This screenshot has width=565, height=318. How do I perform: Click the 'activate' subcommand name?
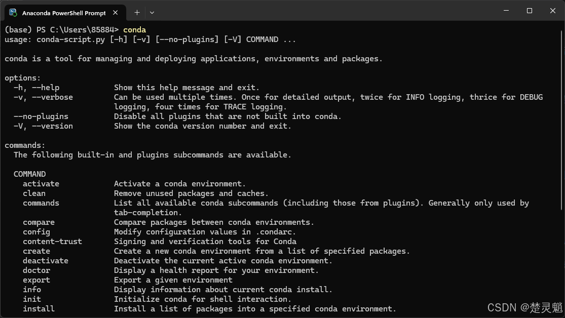coord(41,184)
